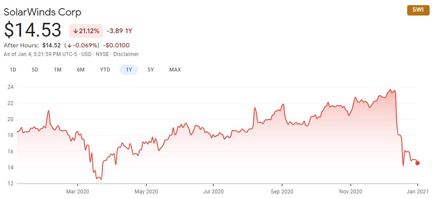Click the SWI ticker badge
The width and height of the screenshot is (433, 199).
pos(417,10)
